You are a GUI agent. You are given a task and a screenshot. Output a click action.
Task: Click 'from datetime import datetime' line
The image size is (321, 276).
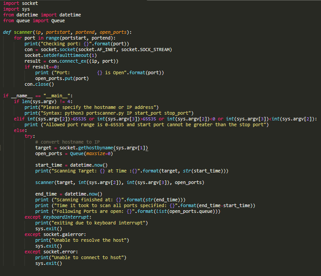42,15
